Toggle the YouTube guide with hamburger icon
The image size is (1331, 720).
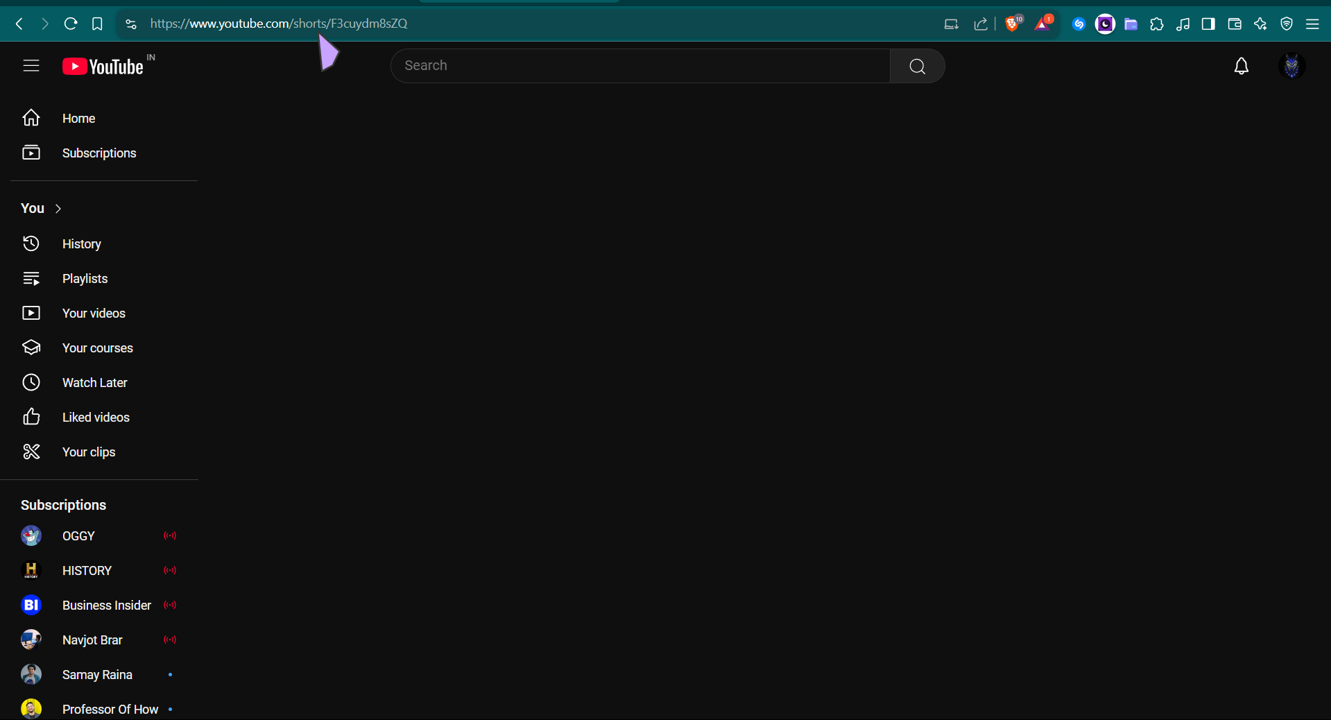31,66
